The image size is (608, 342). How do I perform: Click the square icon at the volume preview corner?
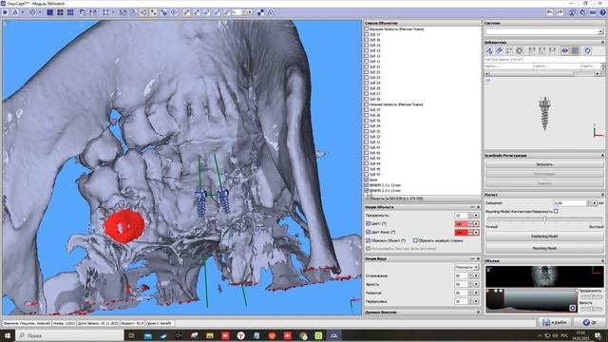coord(572,308)
